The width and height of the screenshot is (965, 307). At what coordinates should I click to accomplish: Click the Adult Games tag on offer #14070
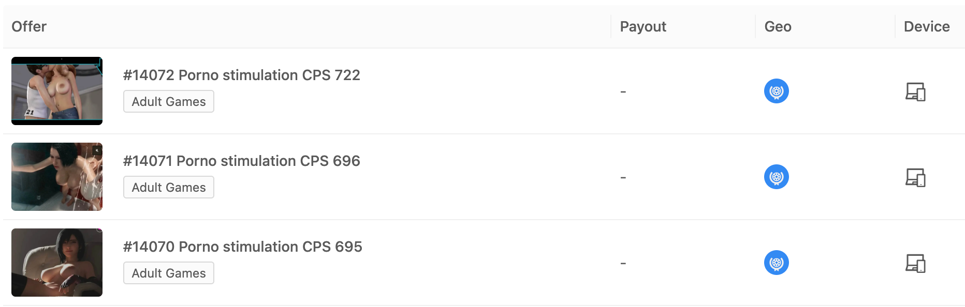point(169,273)
